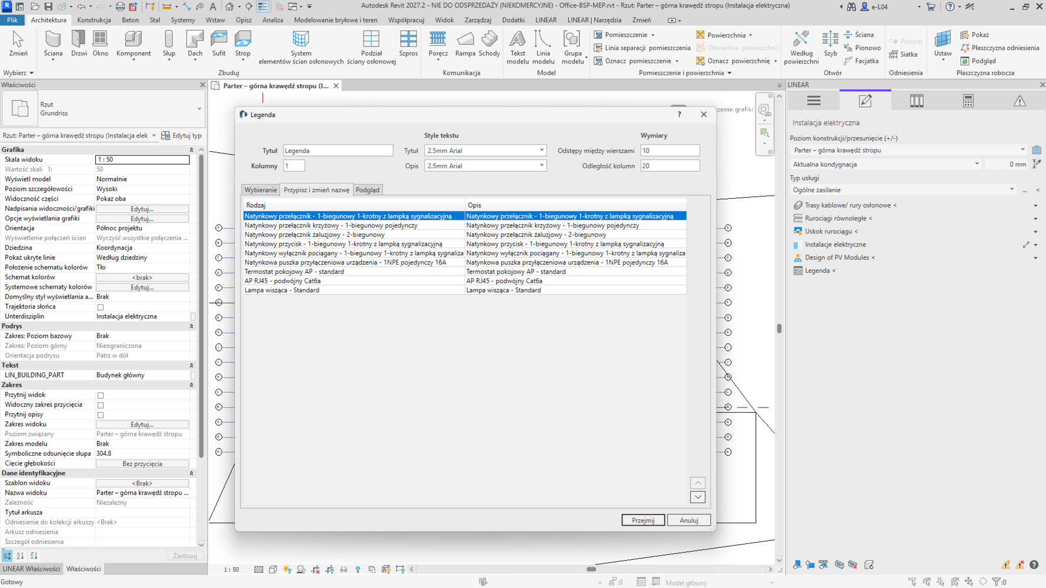
Task: Click the Odstępy między wierszami input field
Action: 670,151
